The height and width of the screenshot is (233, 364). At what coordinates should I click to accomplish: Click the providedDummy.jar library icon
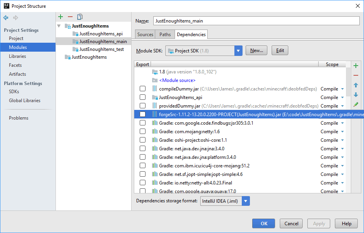(154, 106)
